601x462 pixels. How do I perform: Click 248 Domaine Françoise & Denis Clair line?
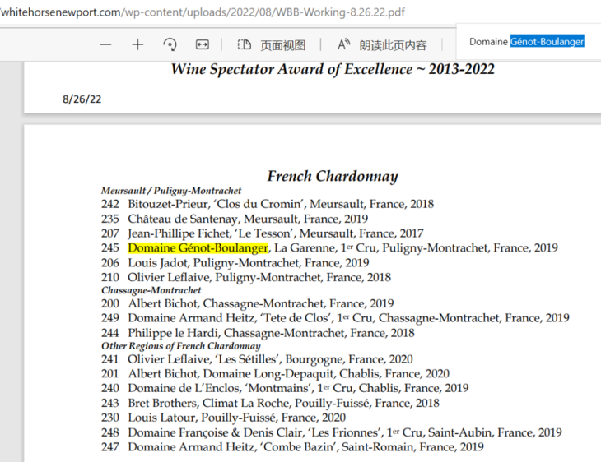tap(332, 432)
